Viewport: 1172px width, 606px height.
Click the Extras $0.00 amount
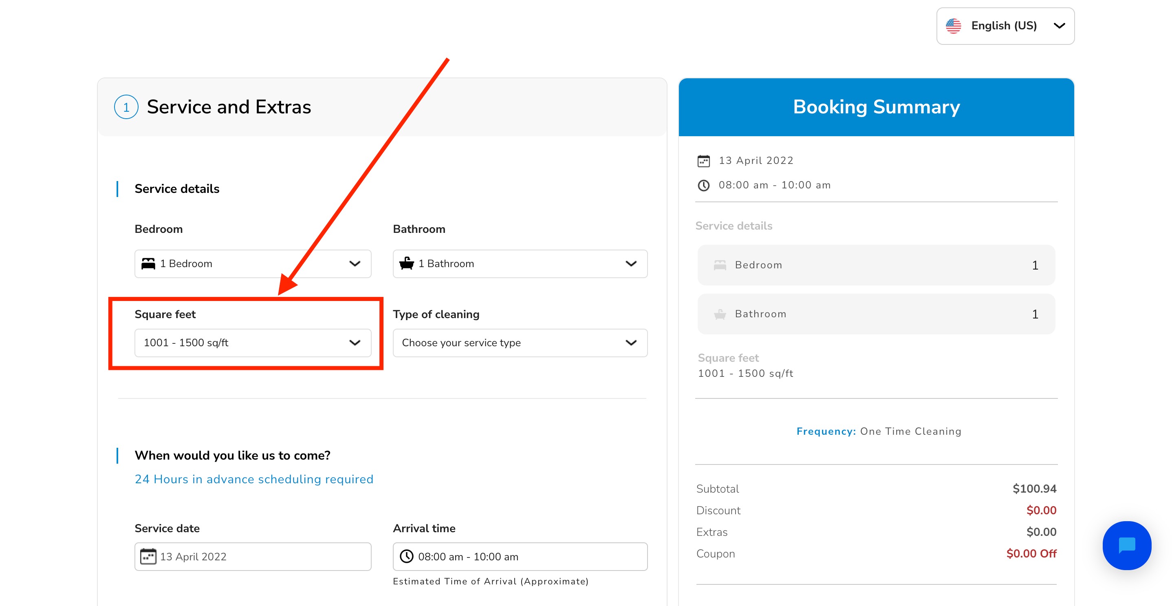tap(1041, 532)
